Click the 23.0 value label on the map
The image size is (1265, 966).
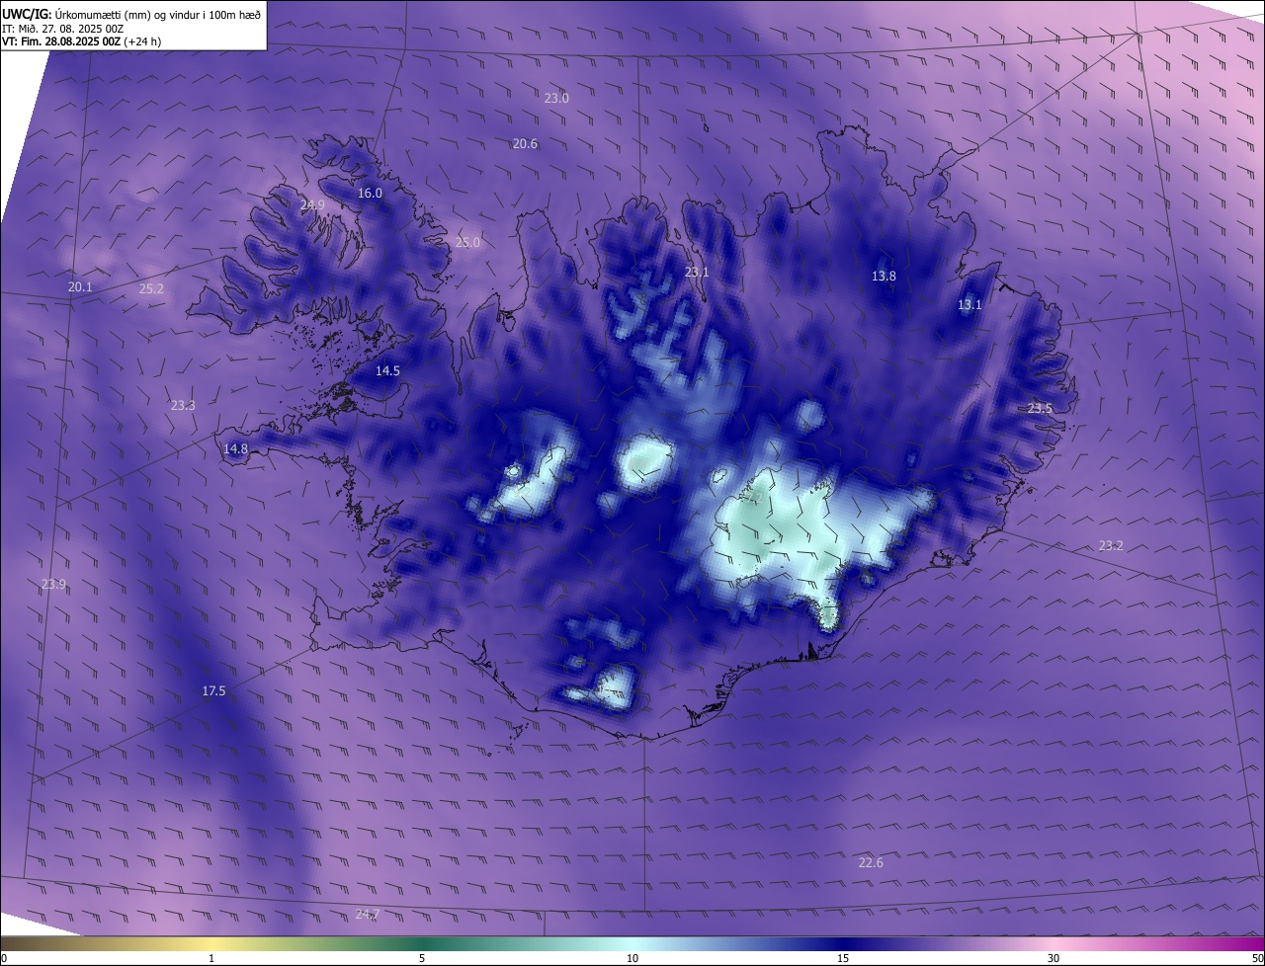[556, 98]
